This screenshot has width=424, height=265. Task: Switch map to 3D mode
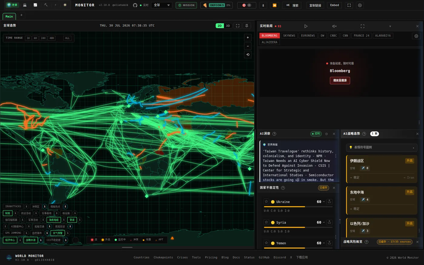pyautogui.click(x=228, y=26)
